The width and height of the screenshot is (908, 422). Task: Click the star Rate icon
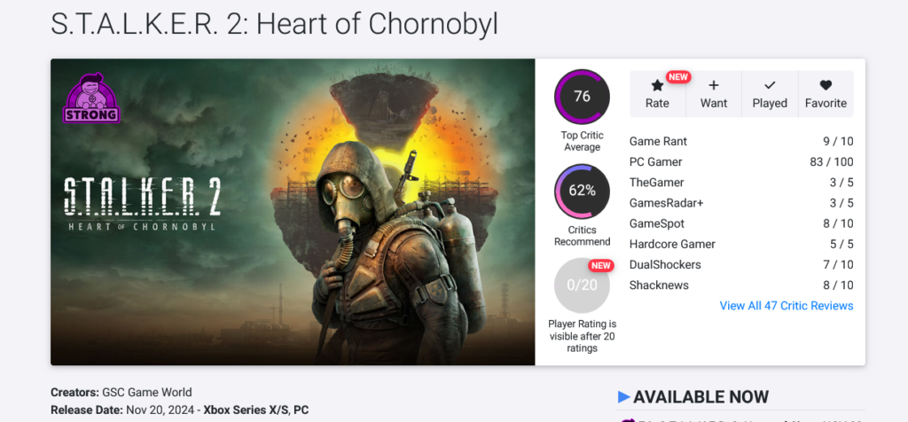click(657, 86)
